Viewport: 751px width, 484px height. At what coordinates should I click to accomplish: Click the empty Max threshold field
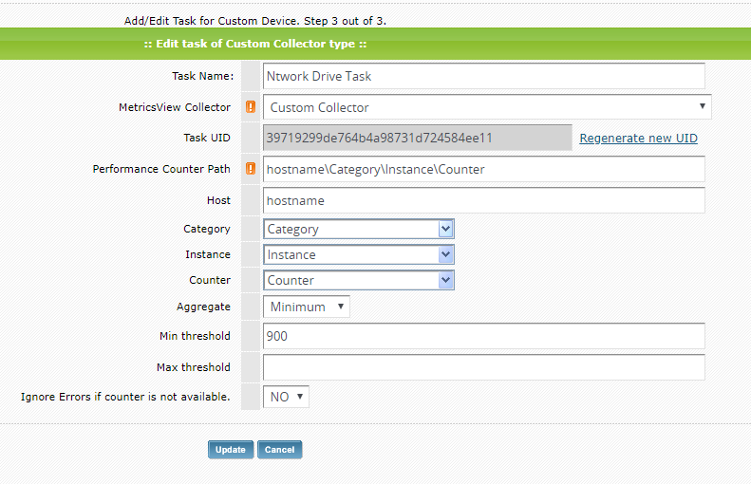point(484,367)
